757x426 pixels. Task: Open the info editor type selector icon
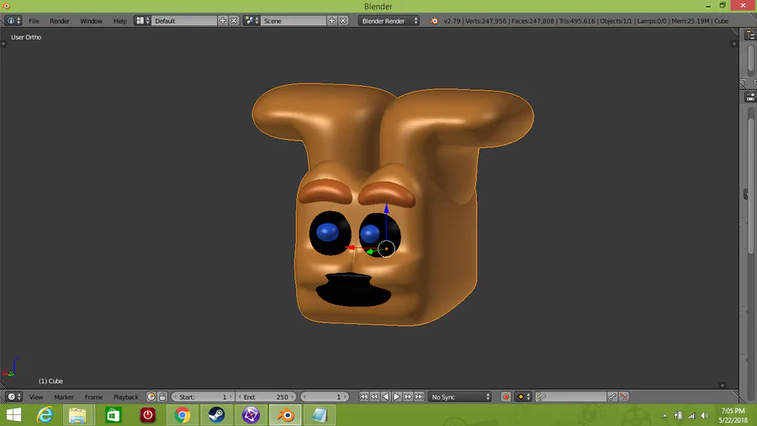click(13, 21)
